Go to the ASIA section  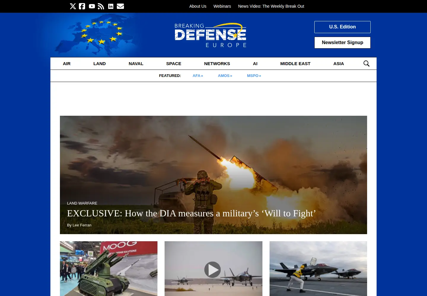click(339, 64)
